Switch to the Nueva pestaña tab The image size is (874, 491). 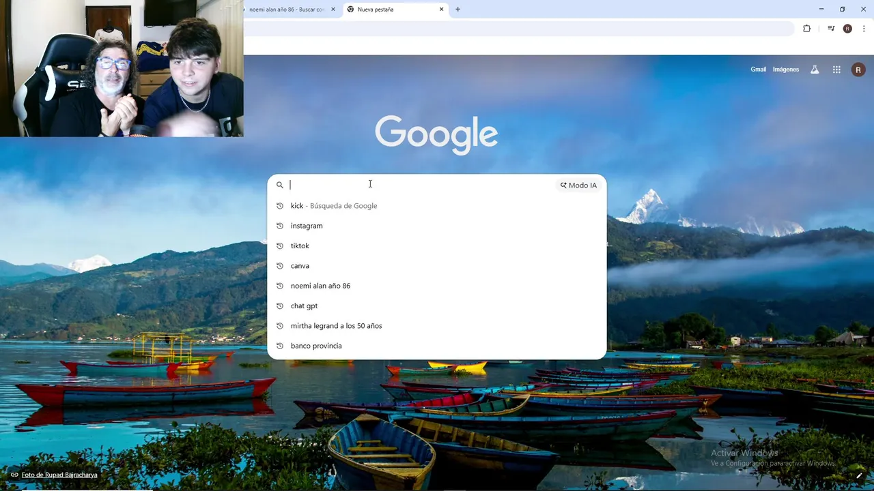point(395,10)
